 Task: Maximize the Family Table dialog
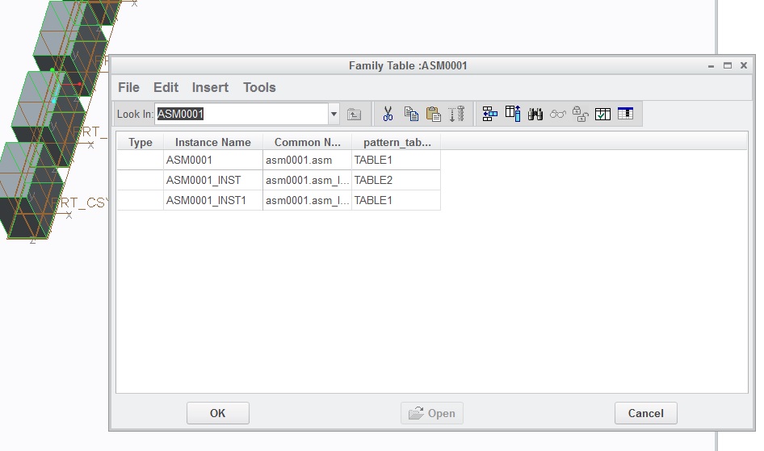(728, 65)
